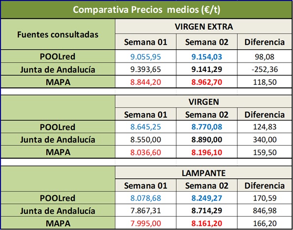Select the Fuentes consultadas header cell
This screenshot has width=293, height=230.
coord(58,34)
